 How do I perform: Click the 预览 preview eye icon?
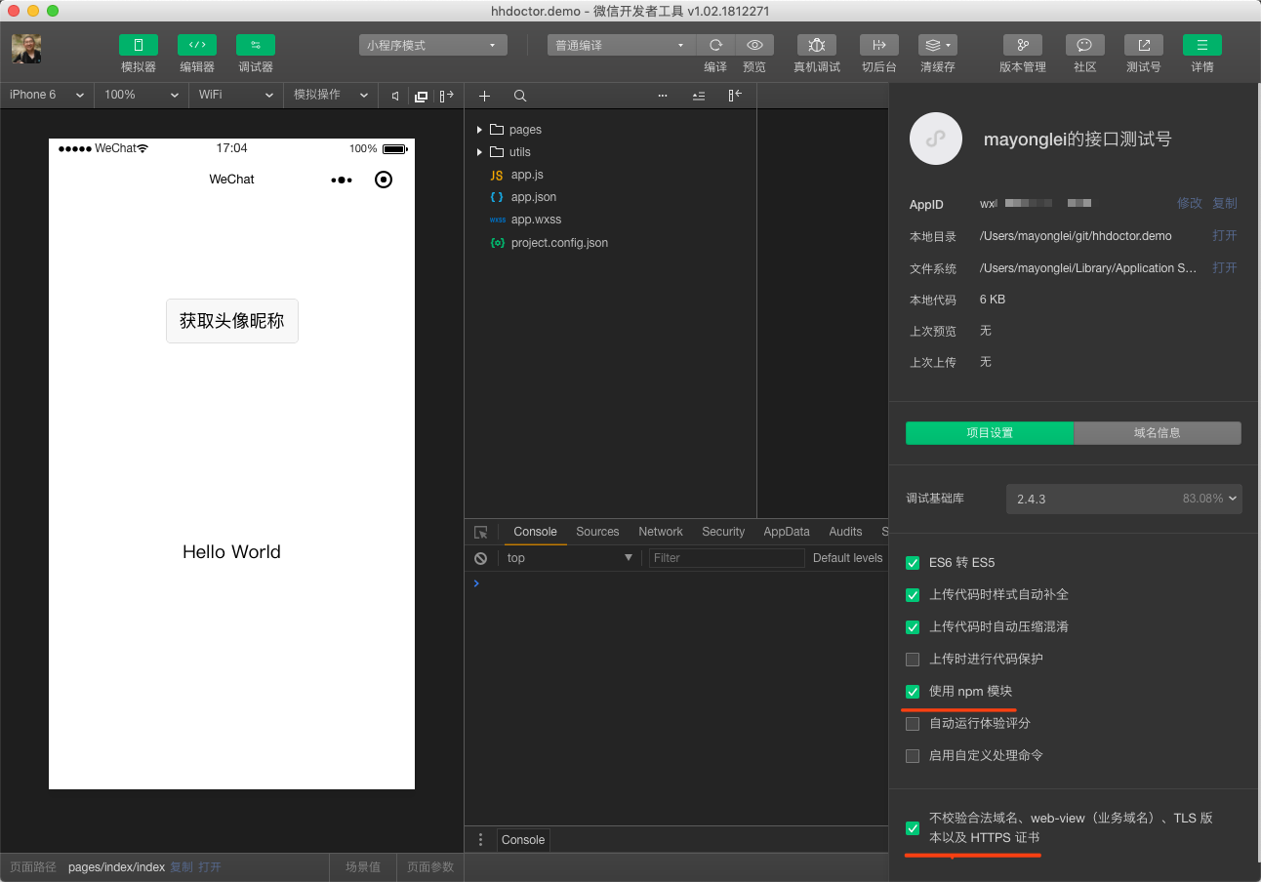754,45
